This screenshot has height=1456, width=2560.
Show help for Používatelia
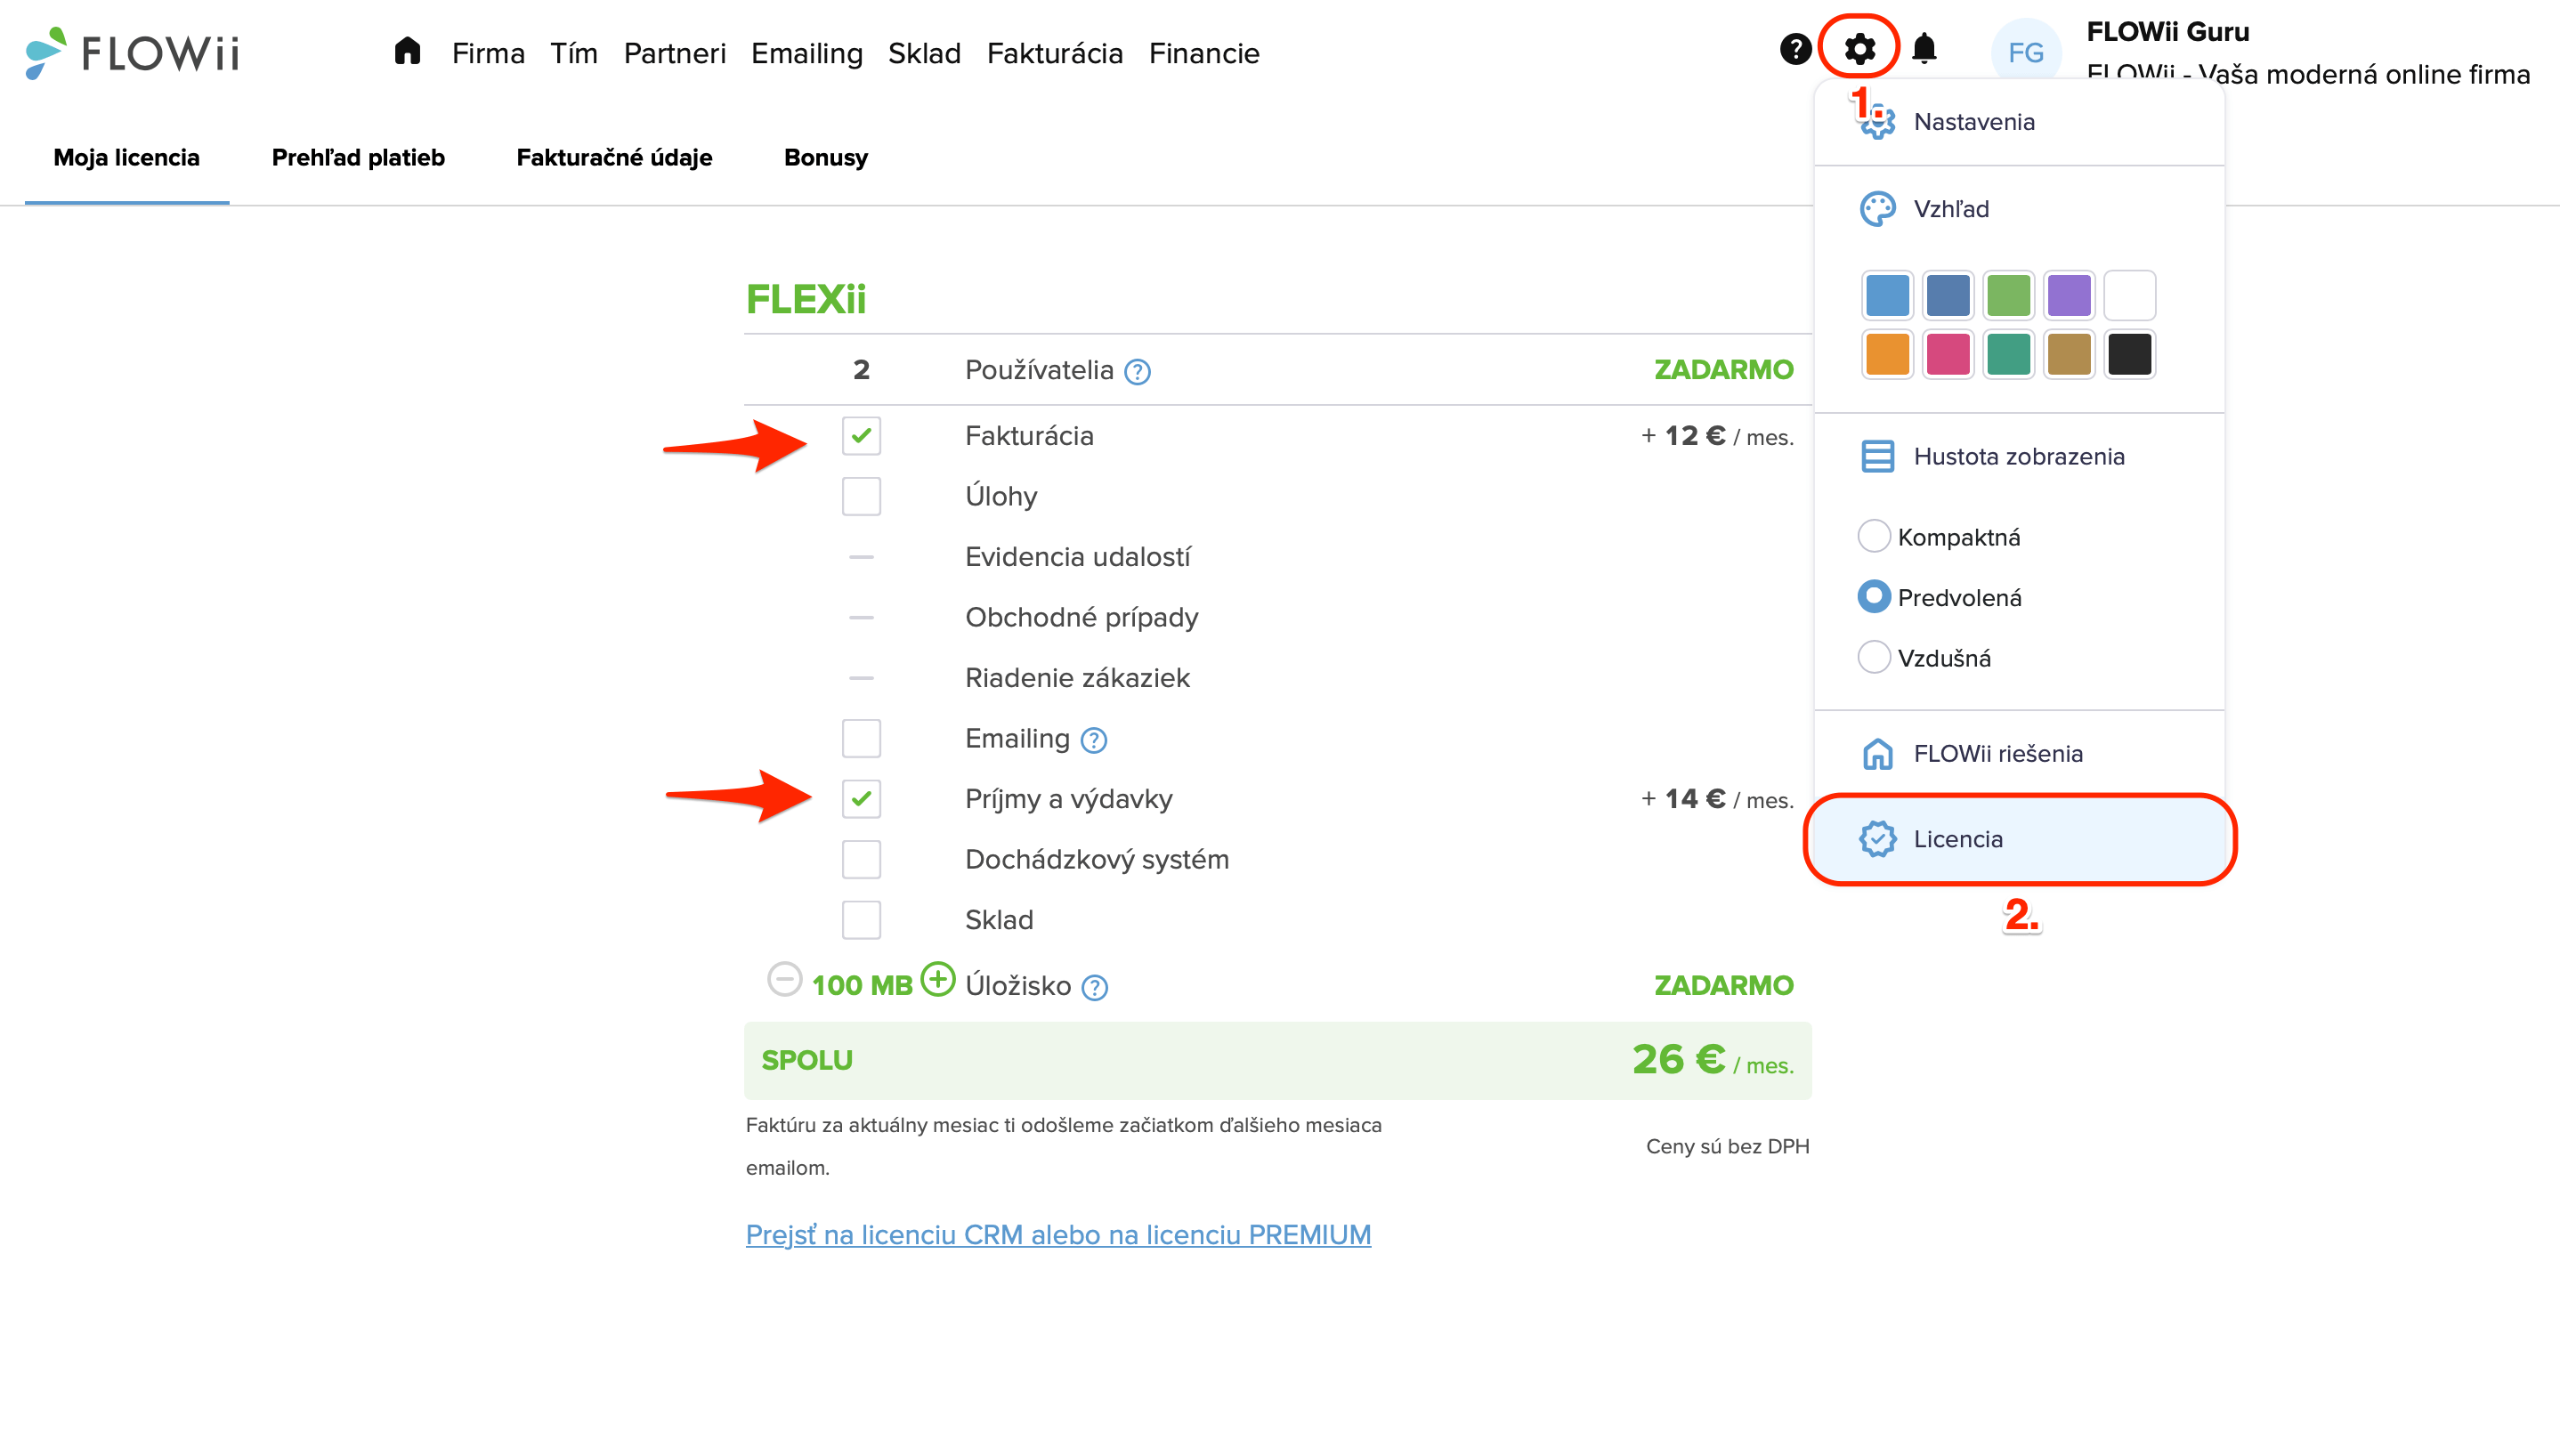(x=1137, y=372)
